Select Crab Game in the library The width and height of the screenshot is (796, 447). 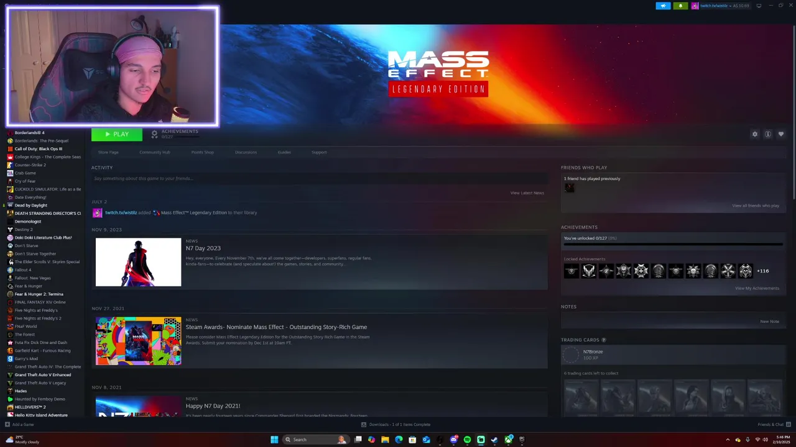25,173
